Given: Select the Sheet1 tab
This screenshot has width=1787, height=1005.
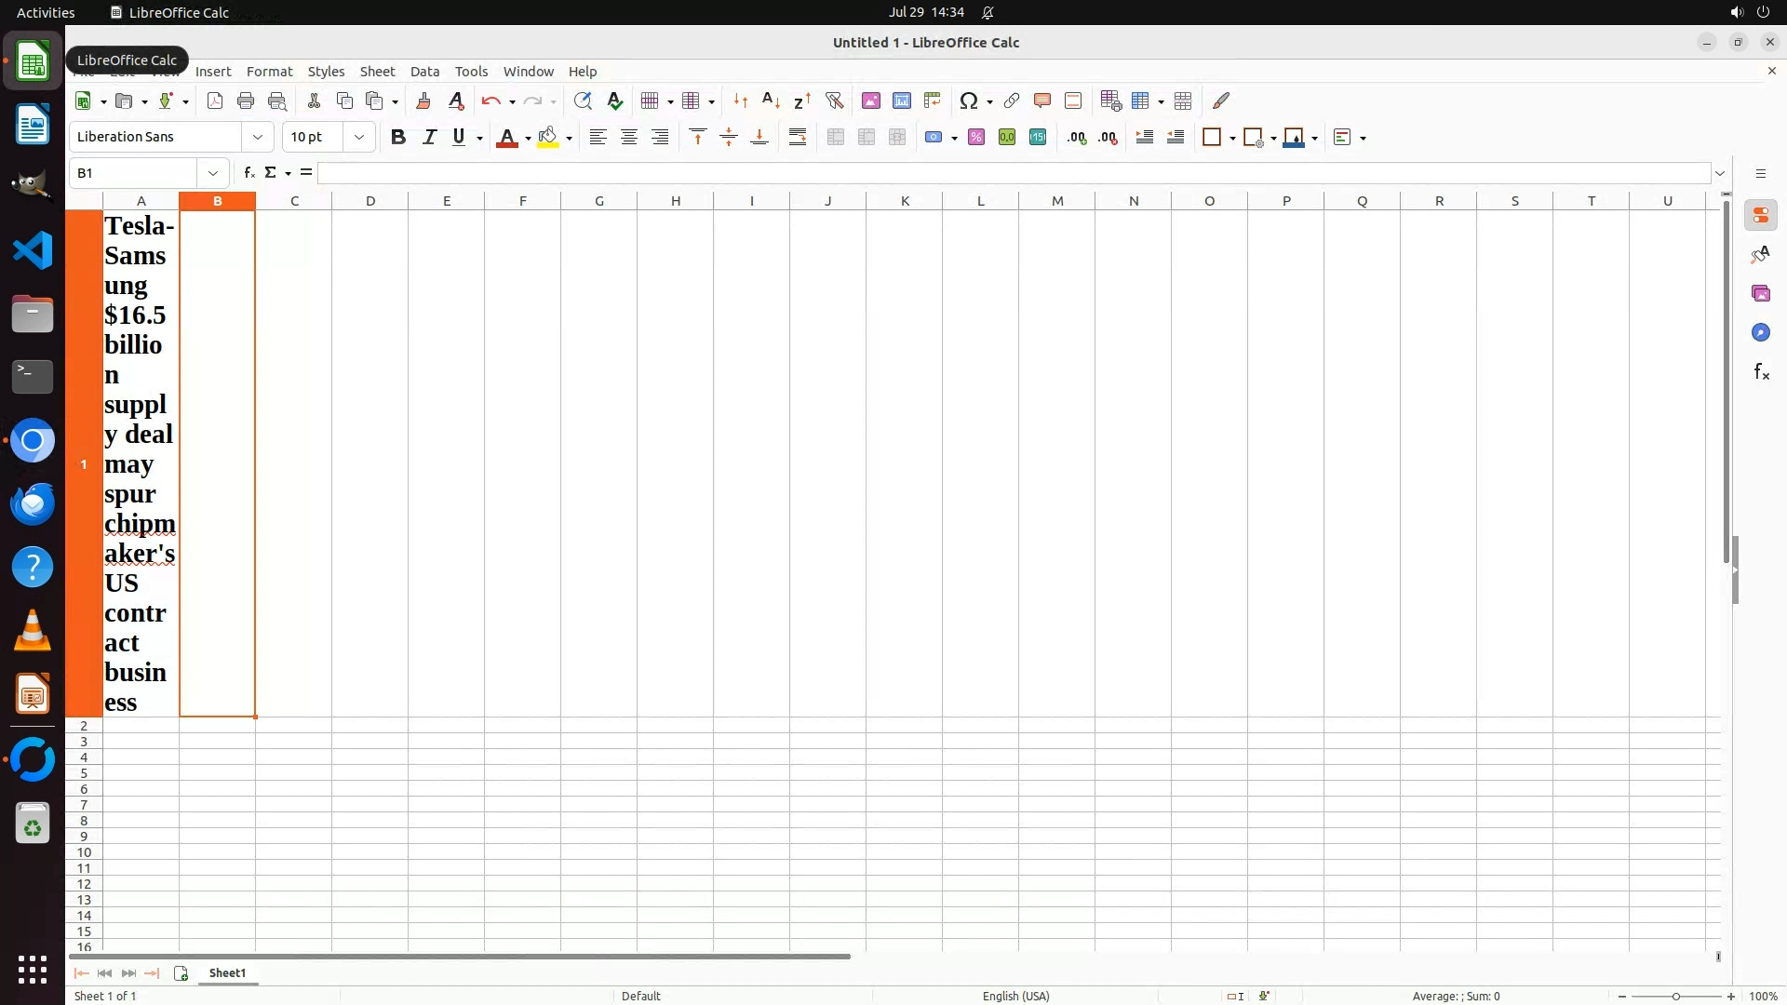Looking at the screenshot, I should [227, 972].
